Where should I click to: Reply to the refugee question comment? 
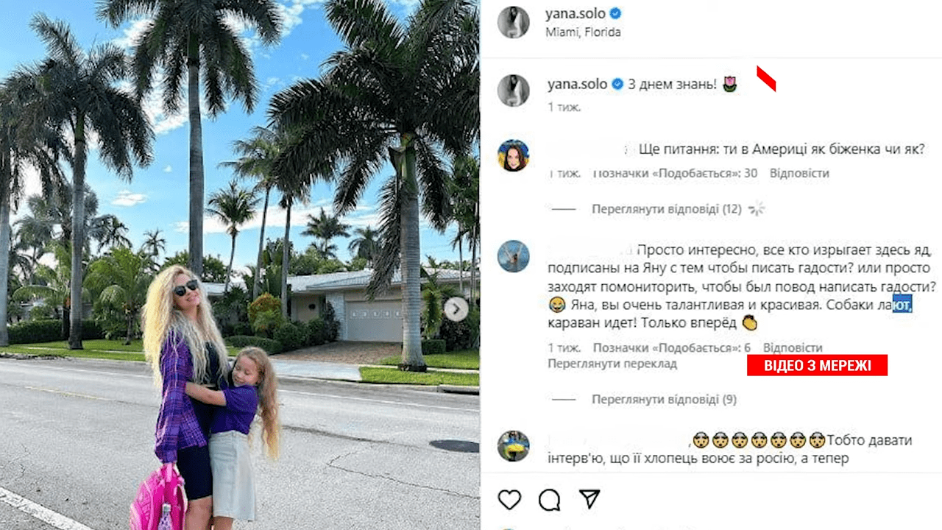point(799,174)
